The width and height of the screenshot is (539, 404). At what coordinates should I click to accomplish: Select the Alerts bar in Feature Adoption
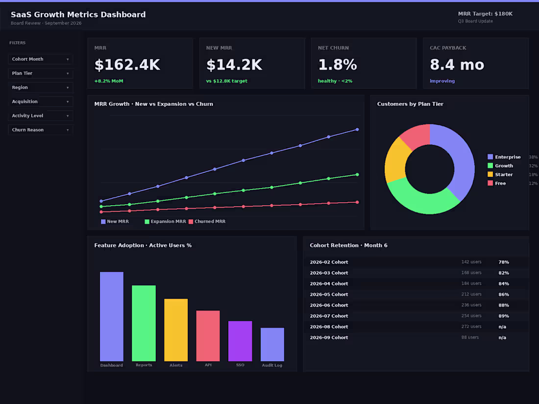(x=176, y=330)
